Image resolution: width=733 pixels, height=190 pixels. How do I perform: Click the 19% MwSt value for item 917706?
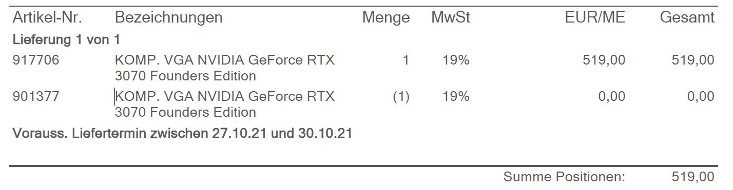456,60
